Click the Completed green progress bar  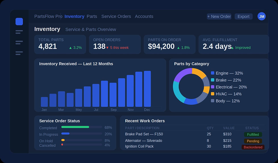pyautogui.click(x=75, y=127)
